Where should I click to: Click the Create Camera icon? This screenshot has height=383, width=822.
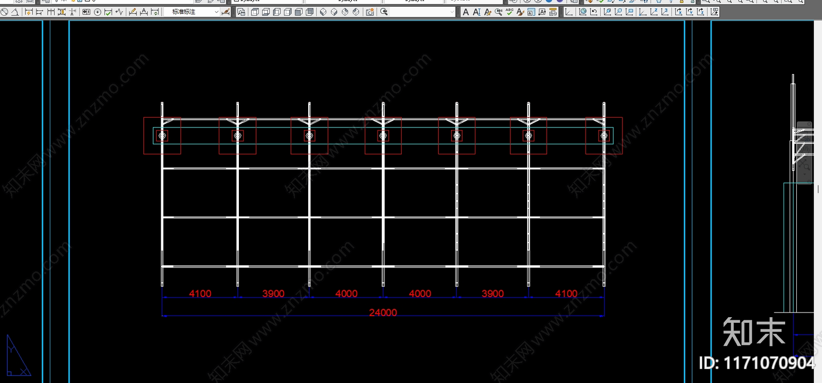tap(370, 12)
